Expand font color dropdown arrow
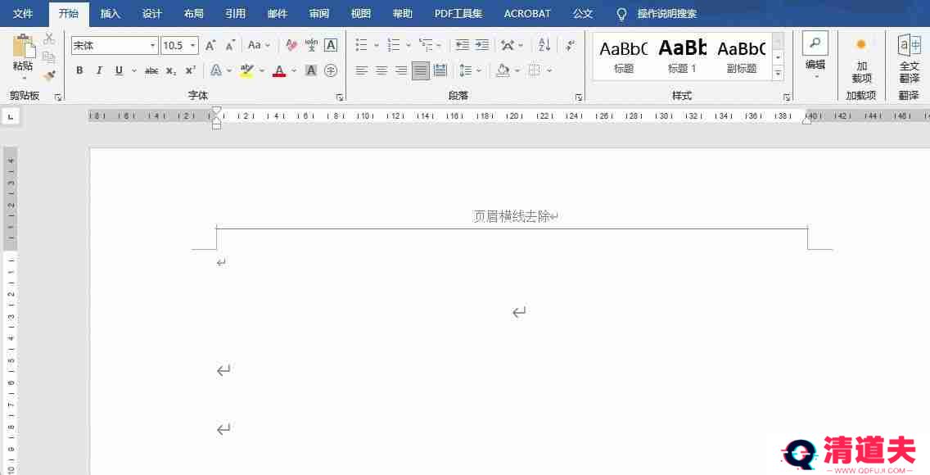930x475 pixels. point(294,70)
